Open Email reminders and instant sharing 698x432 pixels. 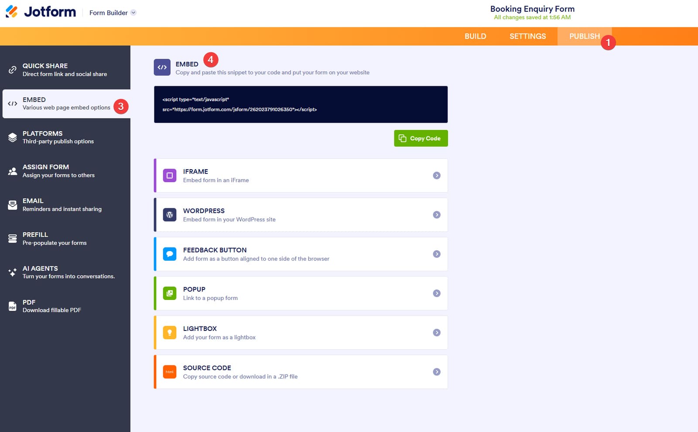tap(65, 205)
